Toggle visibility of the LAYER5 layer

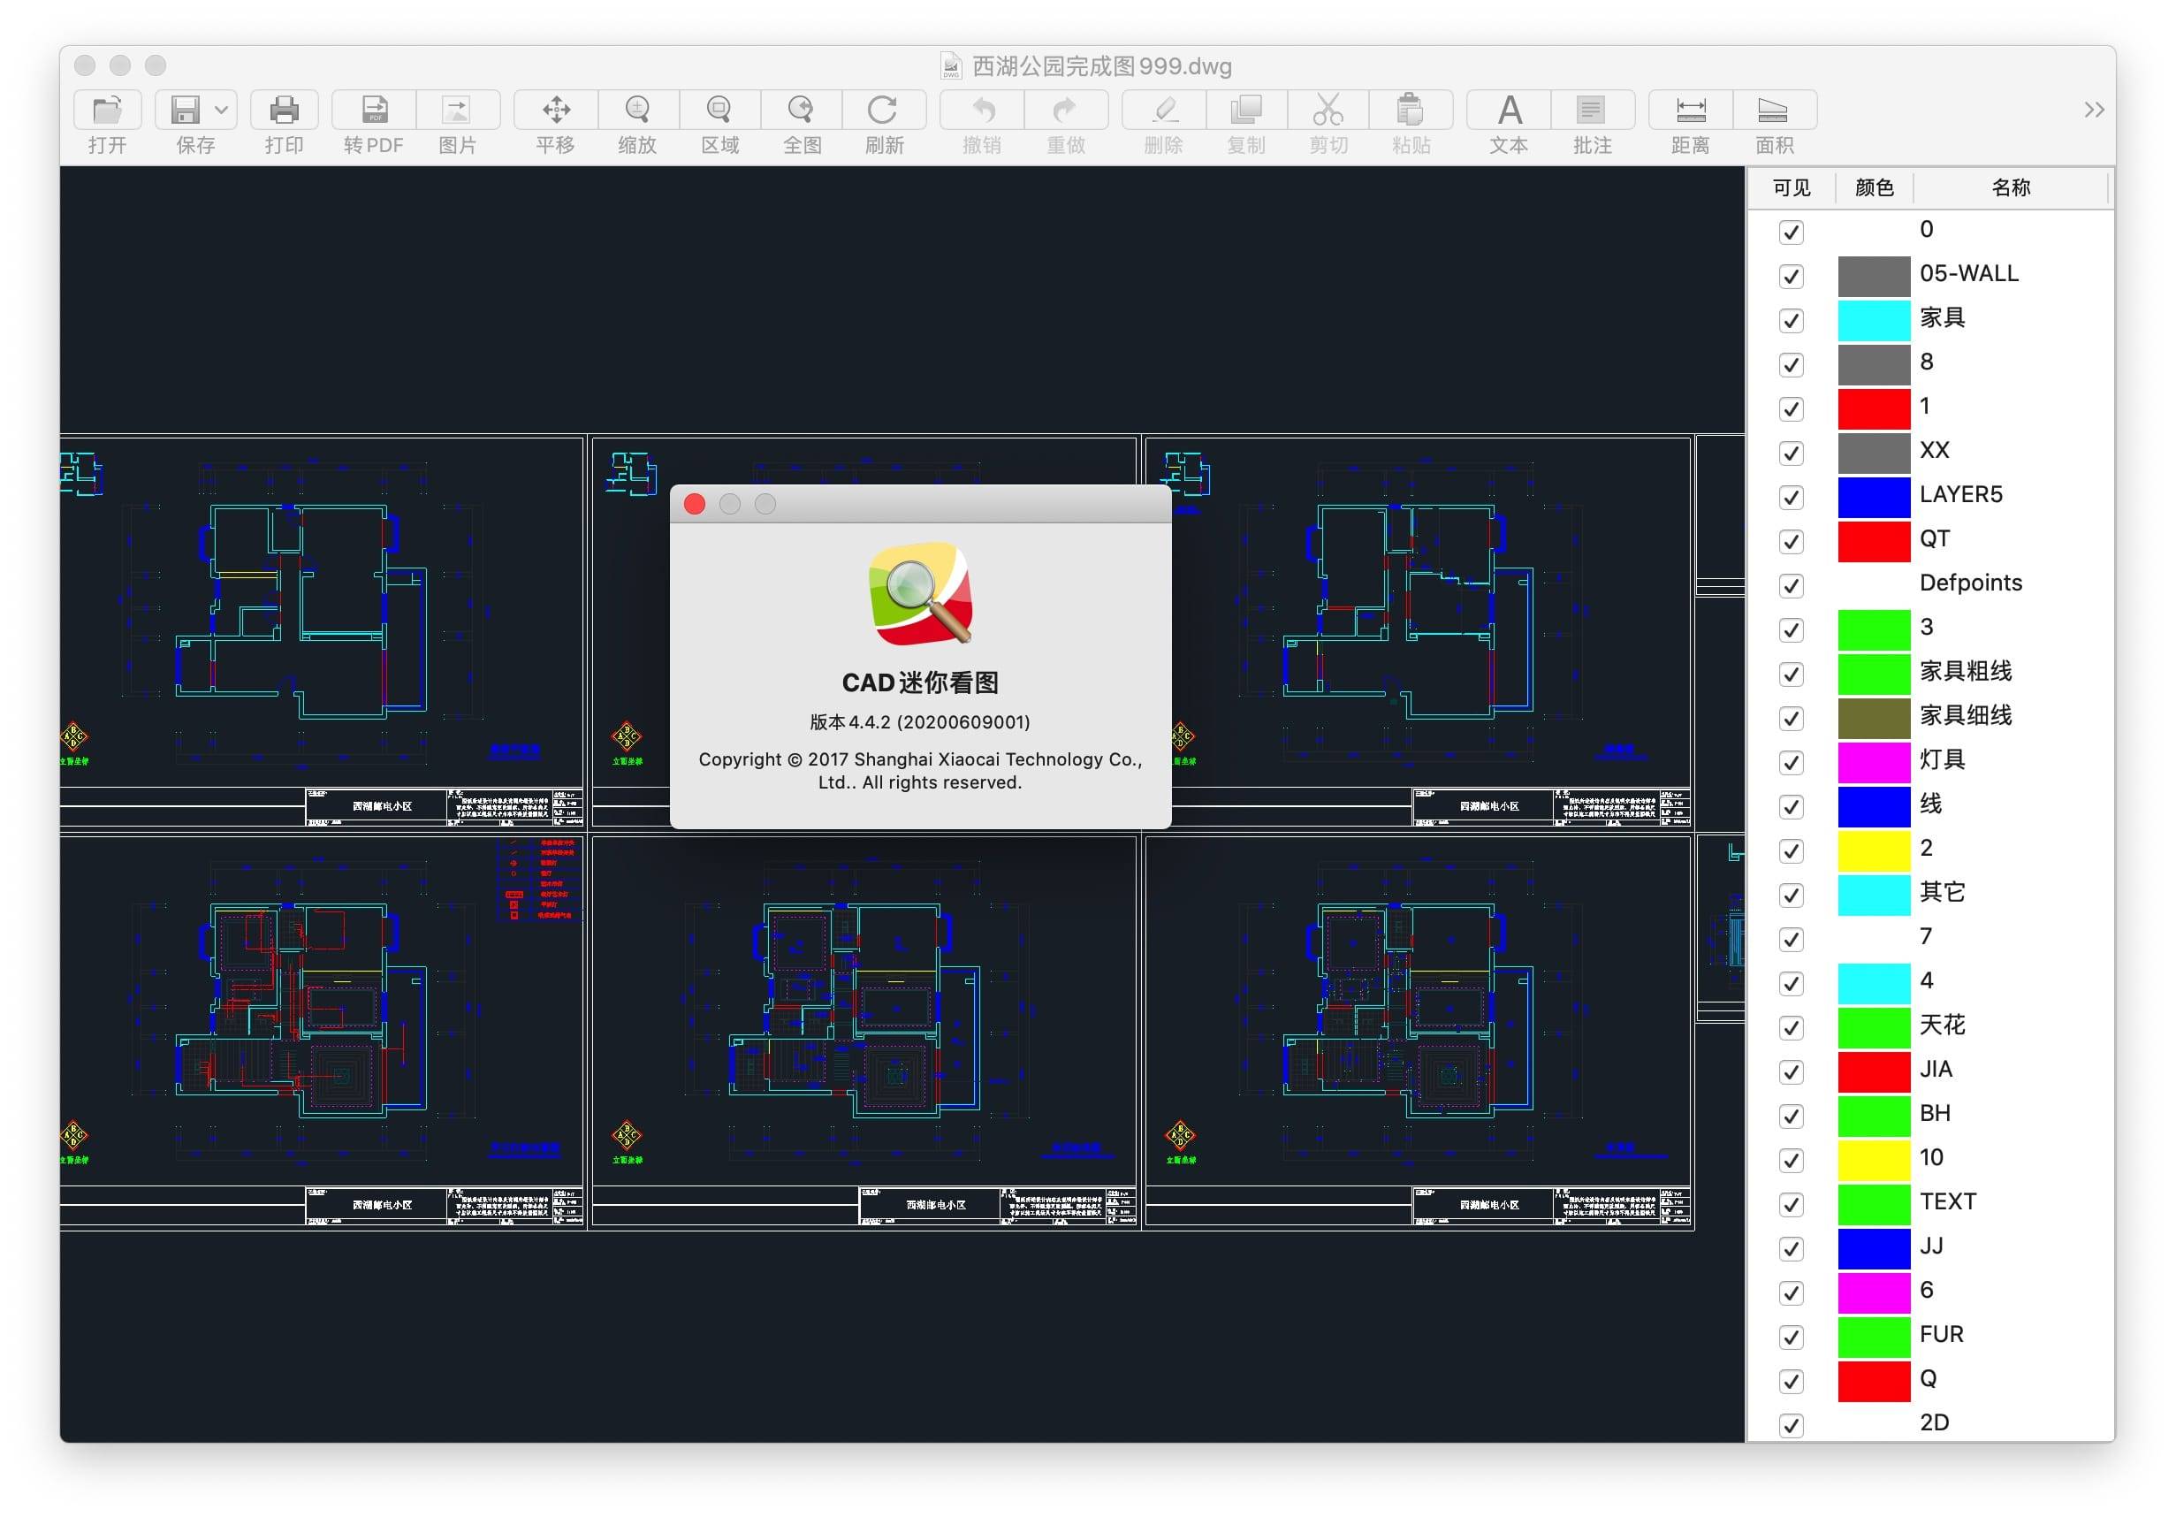[x=1791, y=497]
